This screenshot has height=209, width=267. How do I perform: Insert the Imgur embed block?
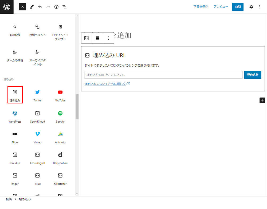click(x=15, y=179)
